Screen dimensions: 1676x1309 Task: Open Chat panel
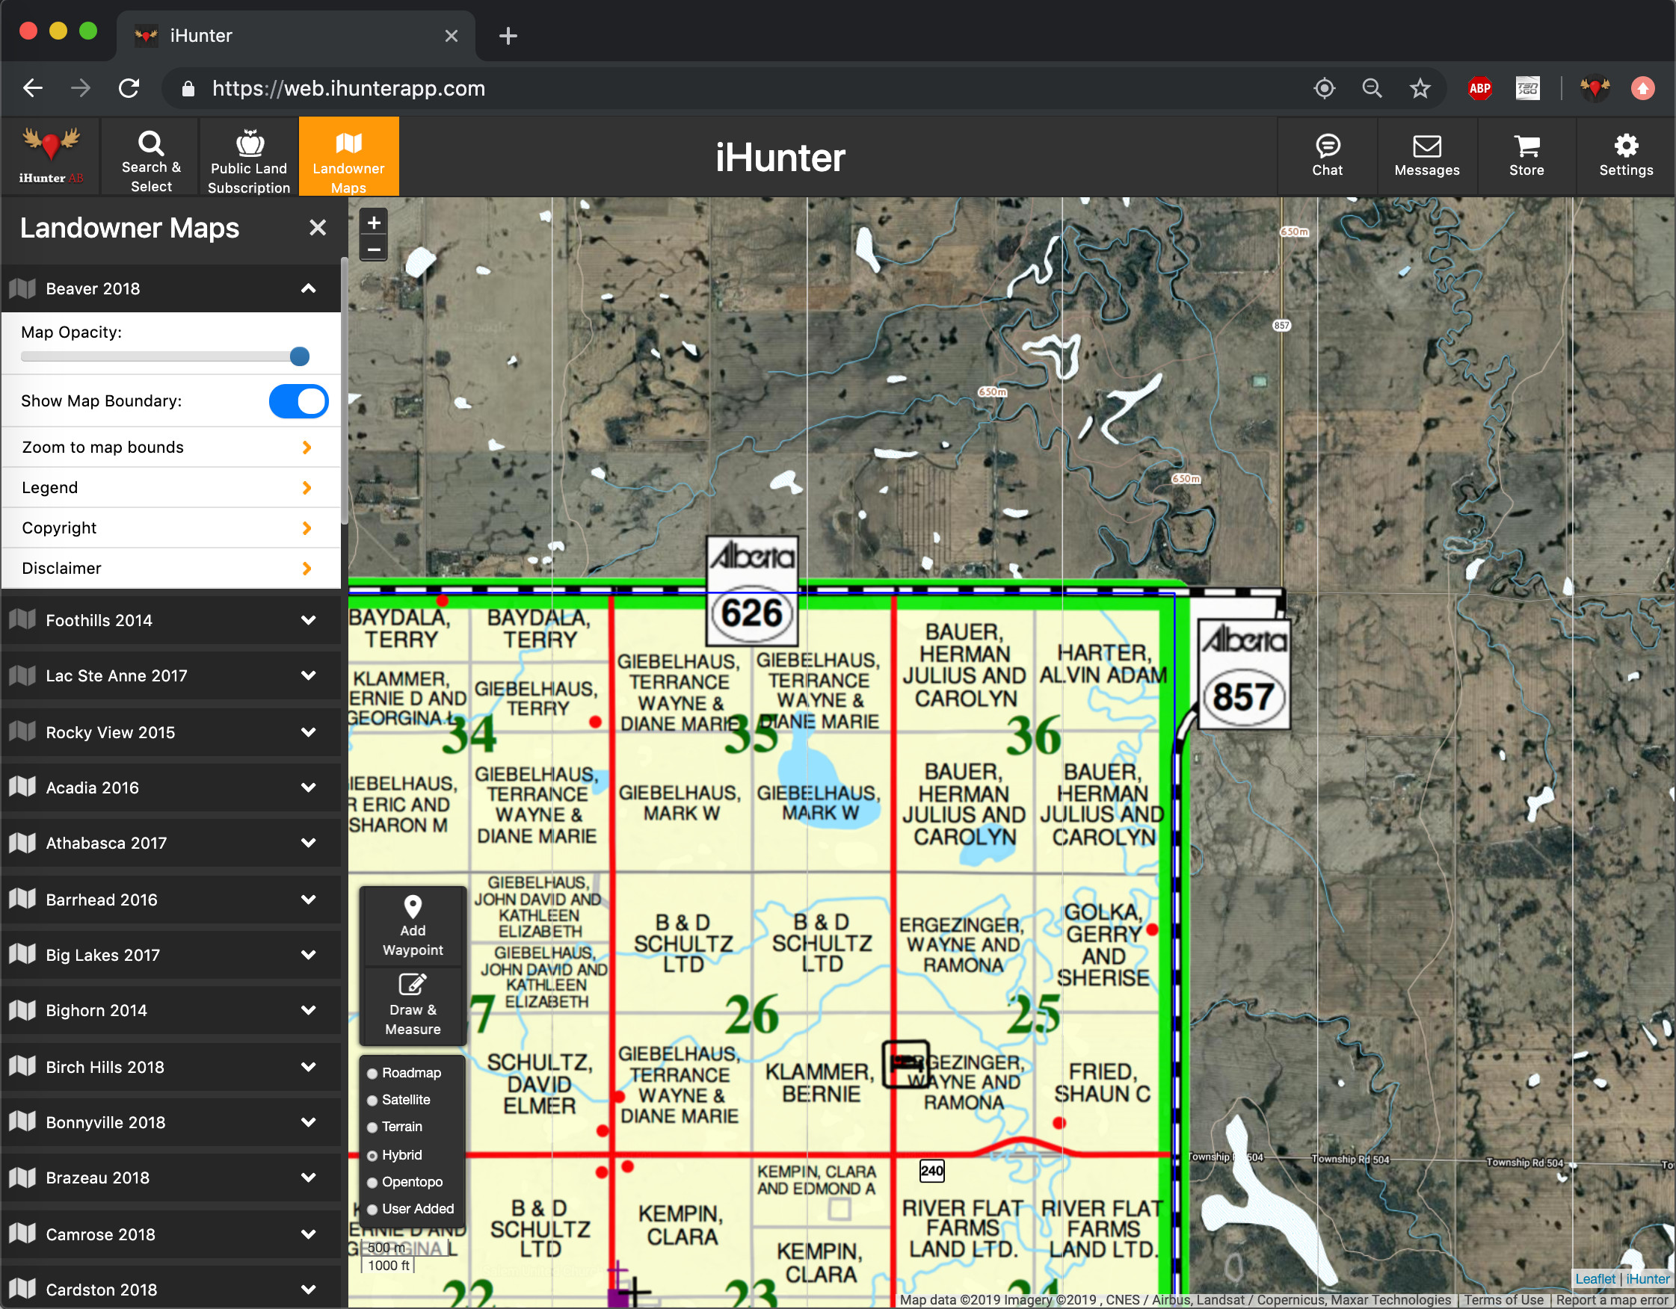(x=1327, y=156)
